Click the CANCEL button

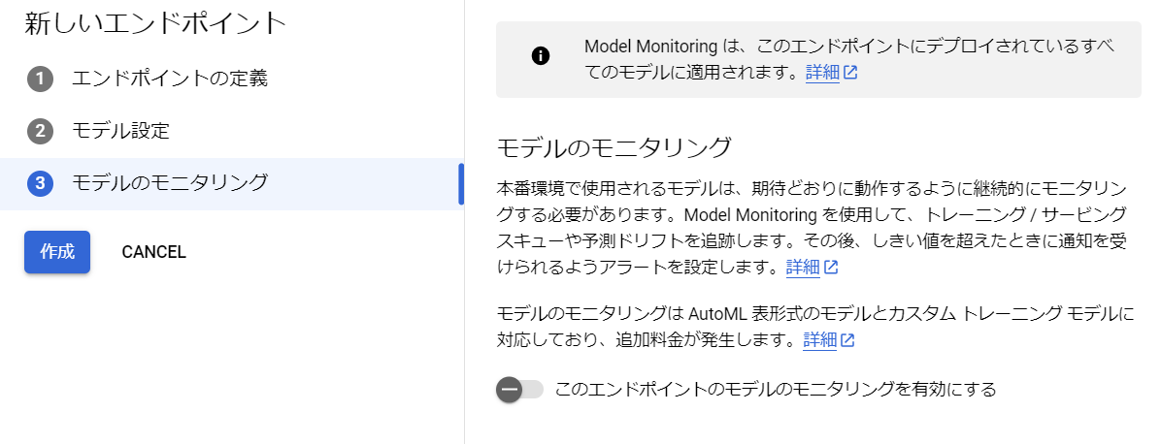154,252
